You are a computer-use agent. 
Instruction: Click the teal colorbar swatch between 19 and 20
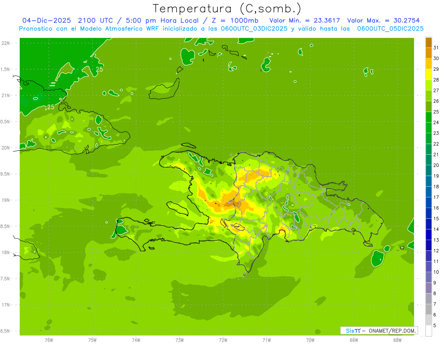[429, 170]
